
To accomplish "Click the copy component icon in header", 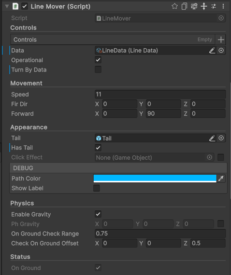I will coord(184,6).
